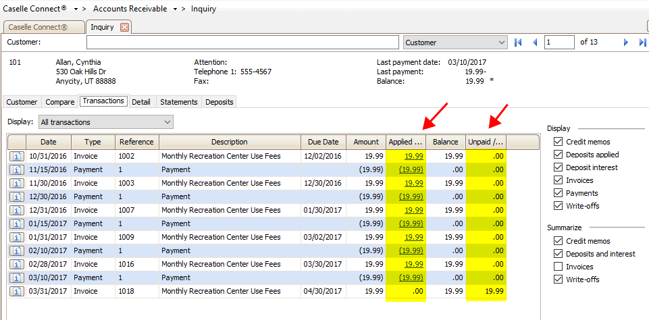Click applied amount link for invoice 1002
The image size is (649, 320).
coord(413,156)
